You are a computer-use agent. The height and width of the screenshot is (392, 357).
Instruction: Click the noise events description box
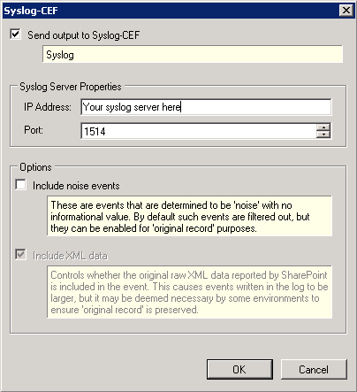189,216
